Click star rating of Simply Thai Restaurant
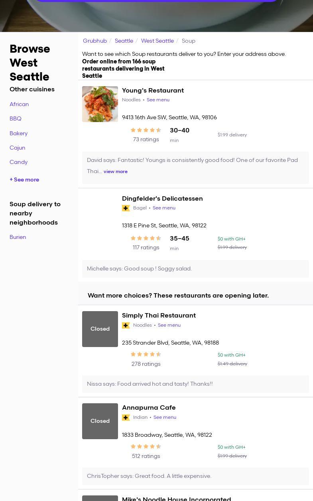The width and height of the screenshot is (313, 501). [x=146, y=354]
